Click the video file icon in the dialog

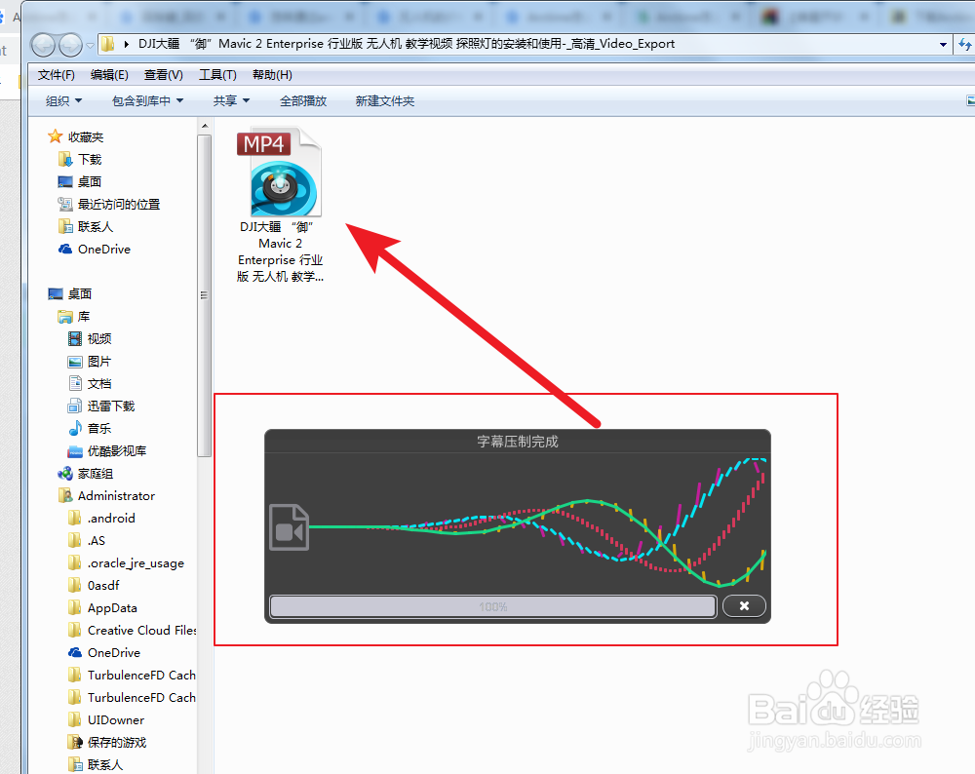[x=290, y=527]
